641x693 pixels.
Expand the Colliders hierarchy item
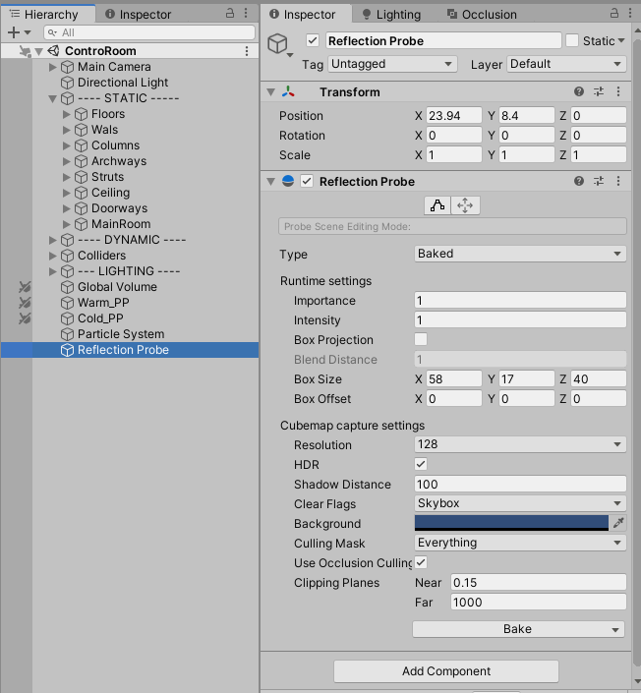(x=53, y=256)
